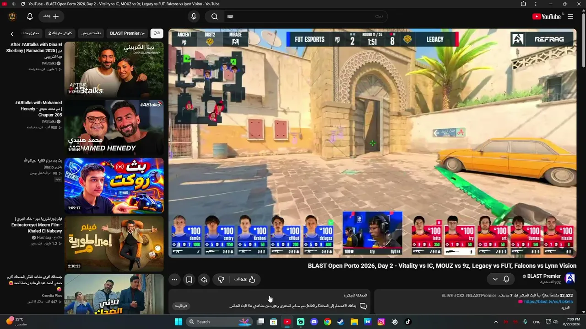Expand the subscription notification bell dropdown
The image size is (586, 329).
click(500, 279)
